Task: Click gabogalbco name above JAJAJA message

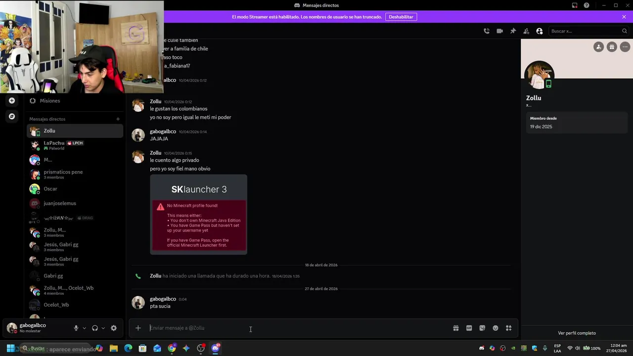Action: 163,132
